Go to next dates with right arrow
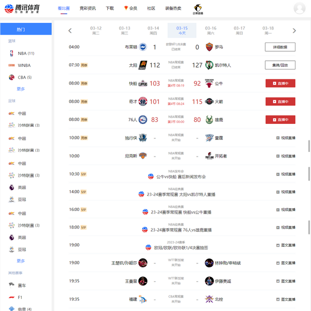The image size is (311, 311). [294, 31]
